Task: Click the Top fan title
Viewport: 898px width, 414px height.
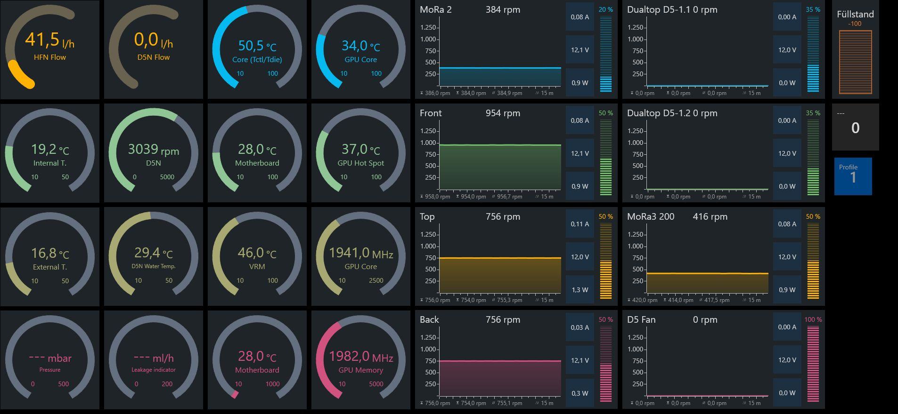Action: tap(427, 217)
